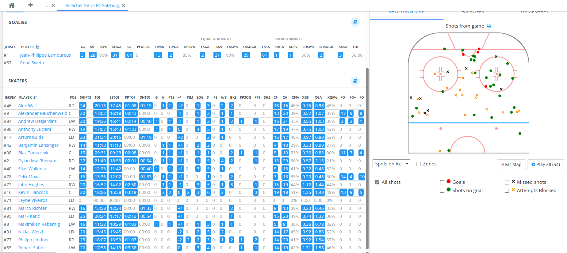This screenshot has height=253, width=567.
Task: Close the Villacher SV vs EC Salzburg tab
Action: (x=124, y=6)
